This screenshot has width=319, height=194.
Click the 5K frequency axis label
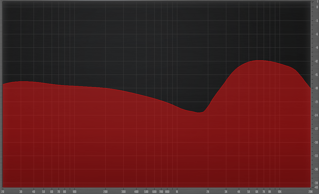[249, 192]
